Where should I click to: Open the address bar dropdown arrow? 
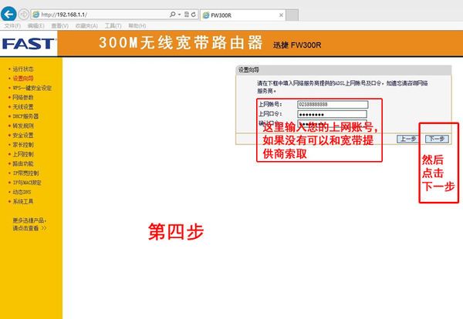click(179, 15)
